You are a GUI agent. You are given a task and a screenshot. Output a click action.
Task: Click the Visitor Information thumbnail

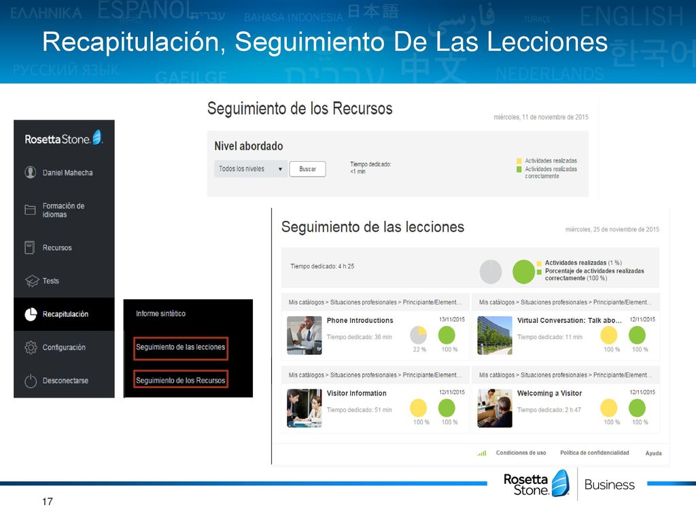pyautogui.click(x=304, y=408)
